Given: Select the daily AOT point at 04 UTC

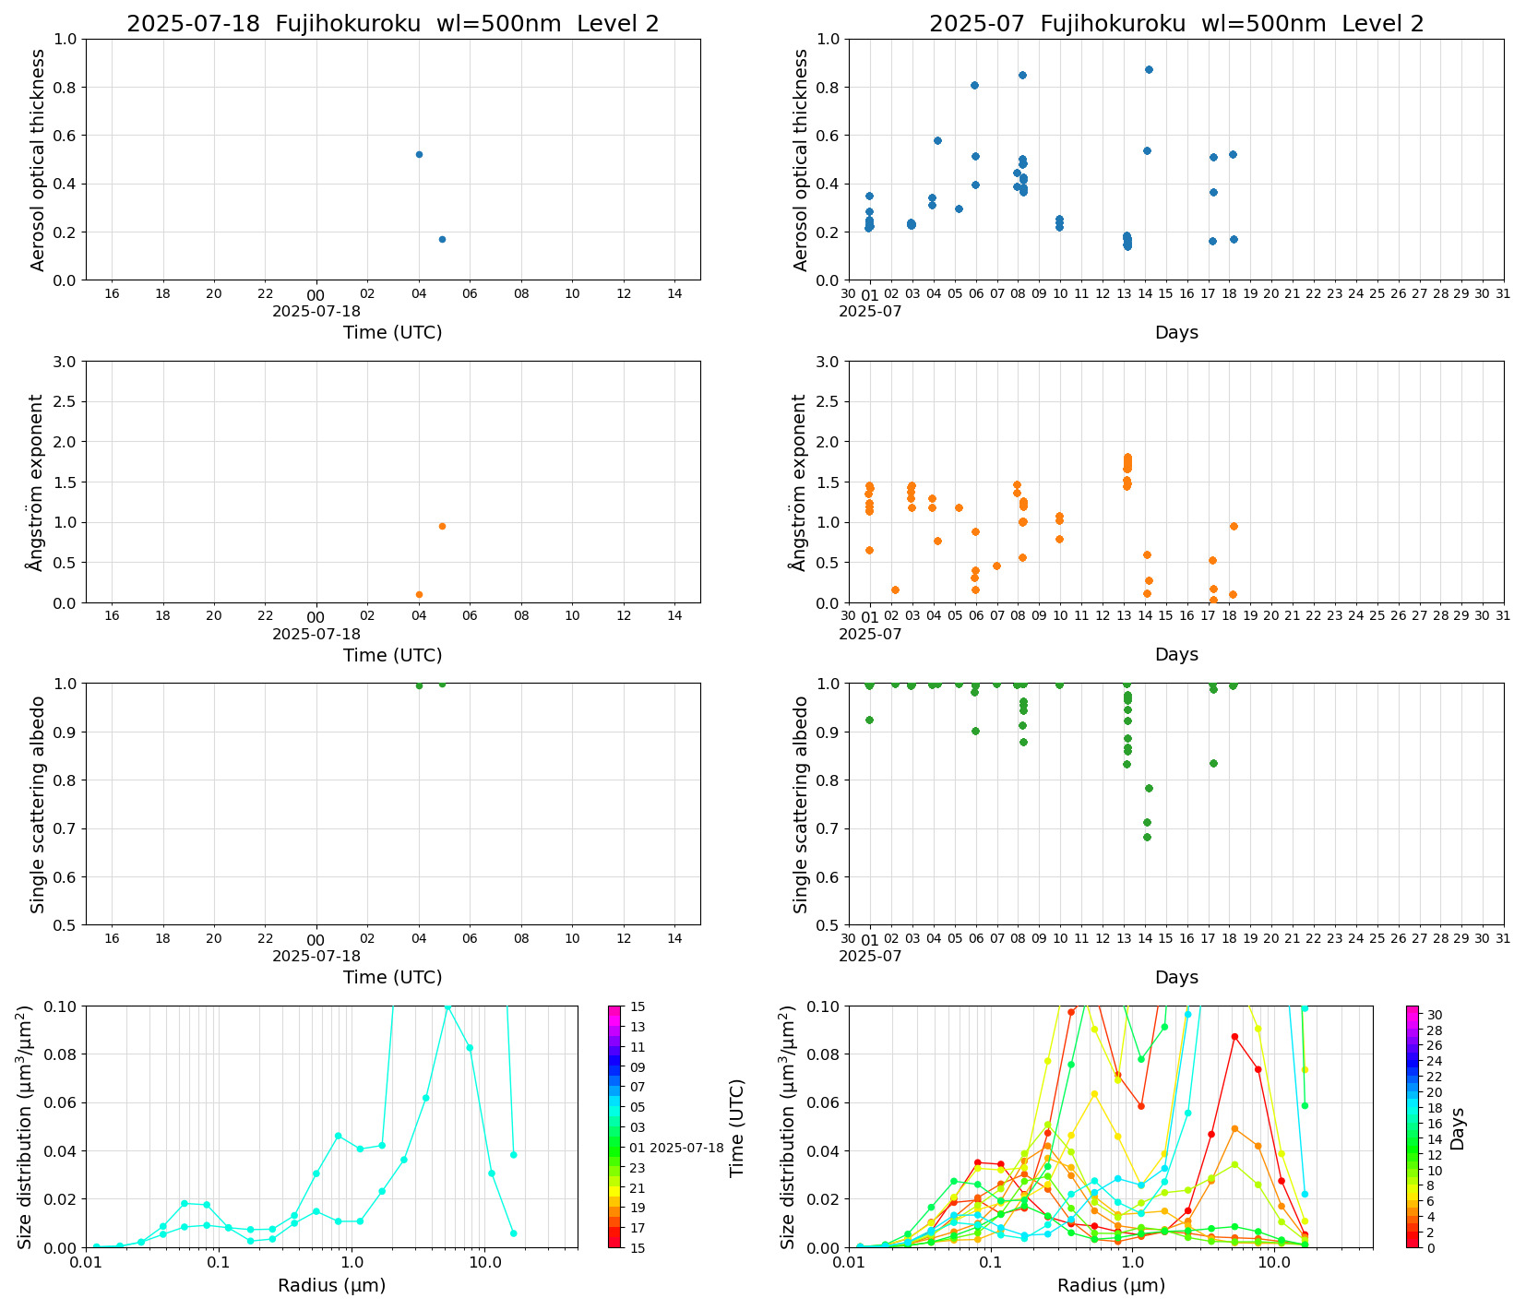Looking at the screenshot, I should pyautogui.click(x=419, y=154).
